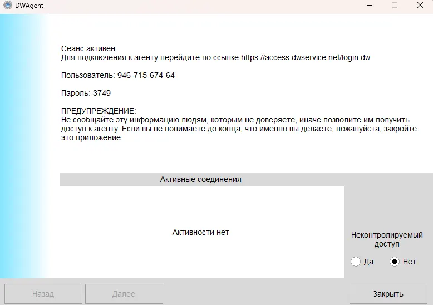Click the greyed-out maximize window button
Image resolution: width=433 pixels, height=305 pixels.
click(x=395, y=6)
